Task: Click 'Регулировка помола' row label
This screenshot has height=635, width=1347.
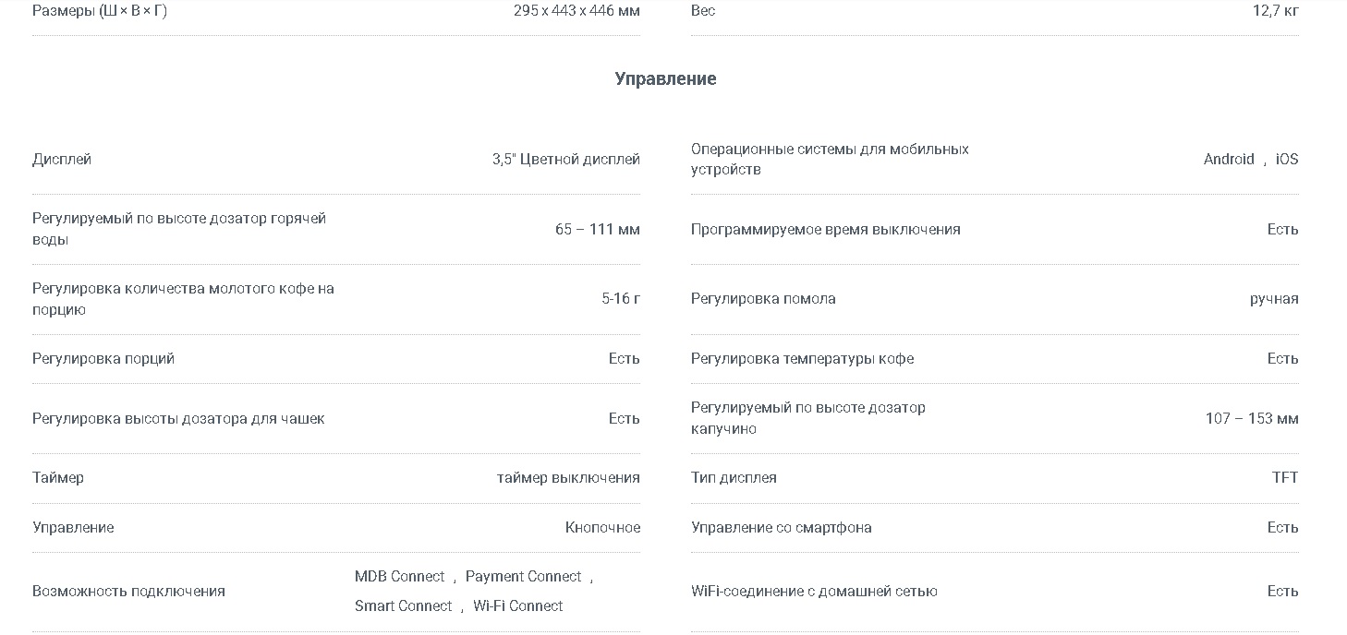Action: (763, 299)
